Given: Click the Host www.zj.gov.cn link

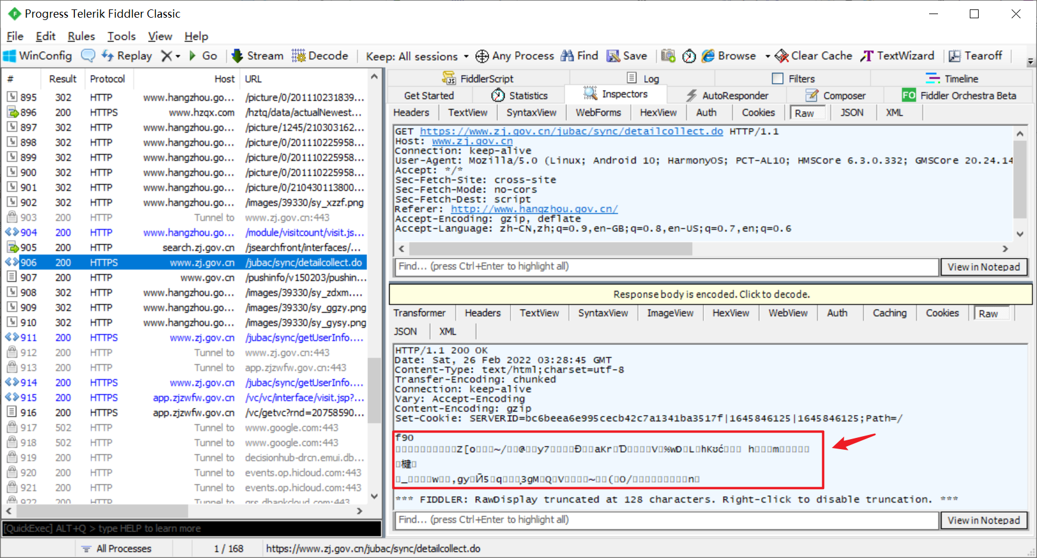Looking at the screenshot, I should click(x=472, y=141).
